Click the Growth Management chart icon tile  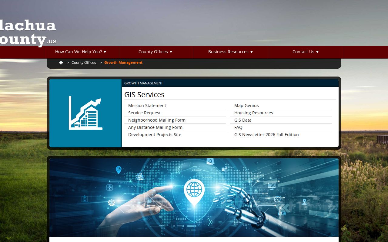click(x=85, y=113)
